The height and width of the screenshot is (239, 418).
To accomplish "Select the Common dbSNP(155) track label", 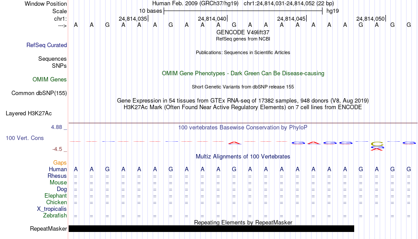I will tap(39, 93).
